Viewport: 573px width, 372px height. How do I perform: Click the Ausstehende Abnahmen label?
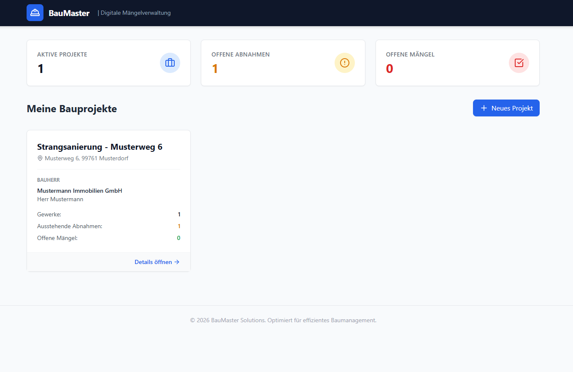(70, 226)
